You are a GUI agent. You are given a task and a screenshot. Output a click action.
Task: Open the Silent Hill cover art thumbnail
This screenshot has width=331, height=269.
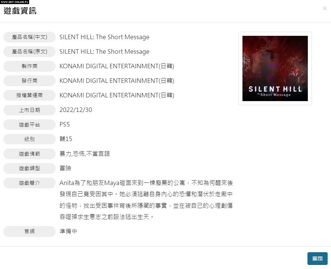pos(275,68)
